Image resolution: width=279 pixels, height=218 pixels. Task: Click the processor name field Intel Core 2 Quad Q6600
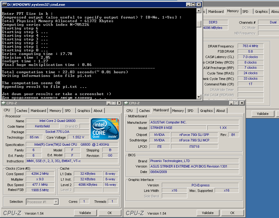[x=57, y=121]
